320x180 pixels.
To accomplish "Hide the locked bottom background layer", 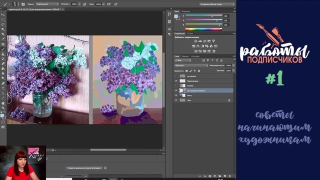I will [176, 100].
